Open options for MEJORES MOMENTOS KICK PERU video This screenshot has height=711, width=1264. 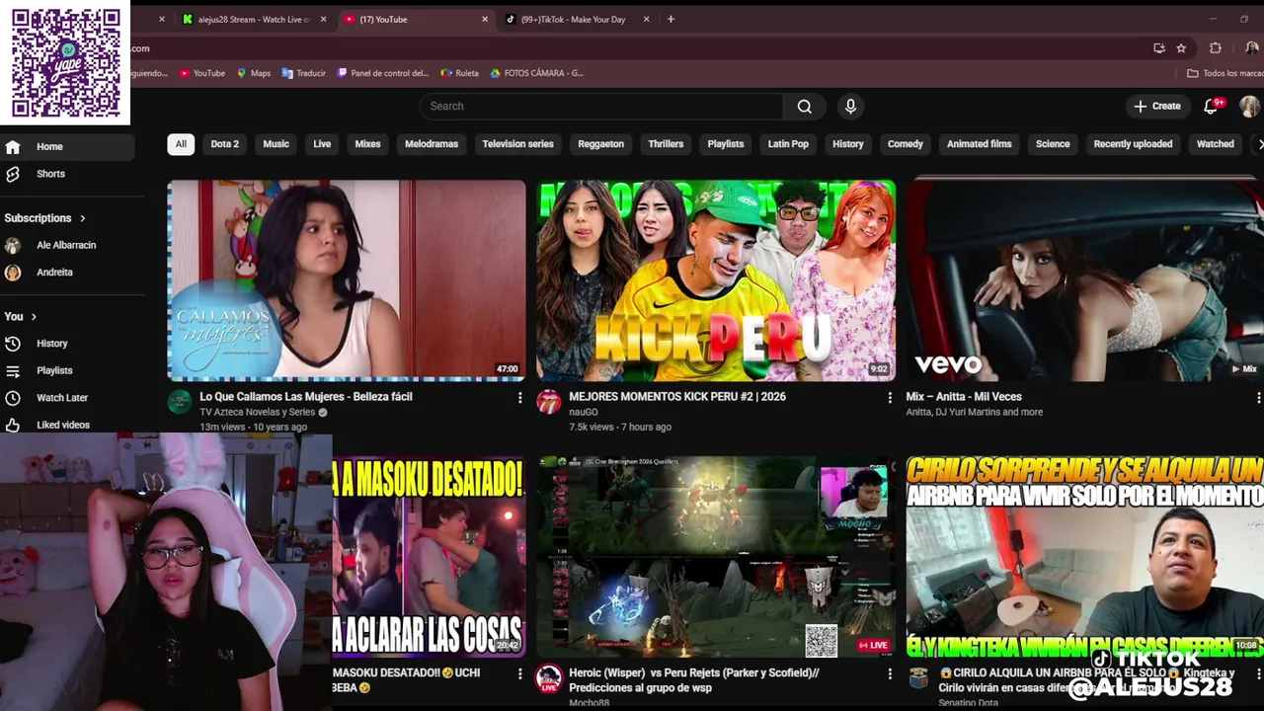[x=889, y=398]
